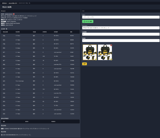Screen dimensions: 160x138
Task: Go to the second breadcrumb link
Action: (x=13, y=3)
